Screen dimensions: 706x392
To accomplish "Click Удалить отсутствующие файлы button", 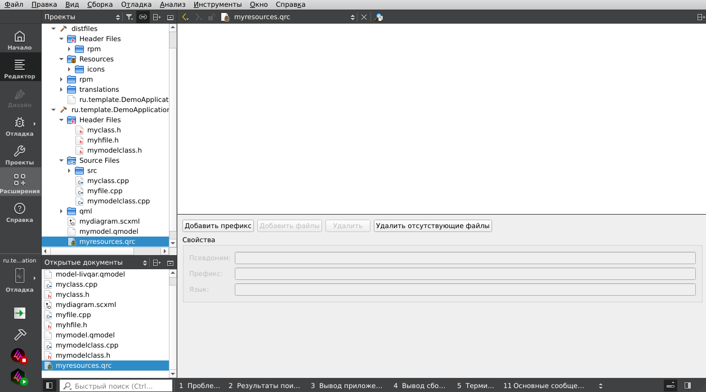I will pos(432,226).
